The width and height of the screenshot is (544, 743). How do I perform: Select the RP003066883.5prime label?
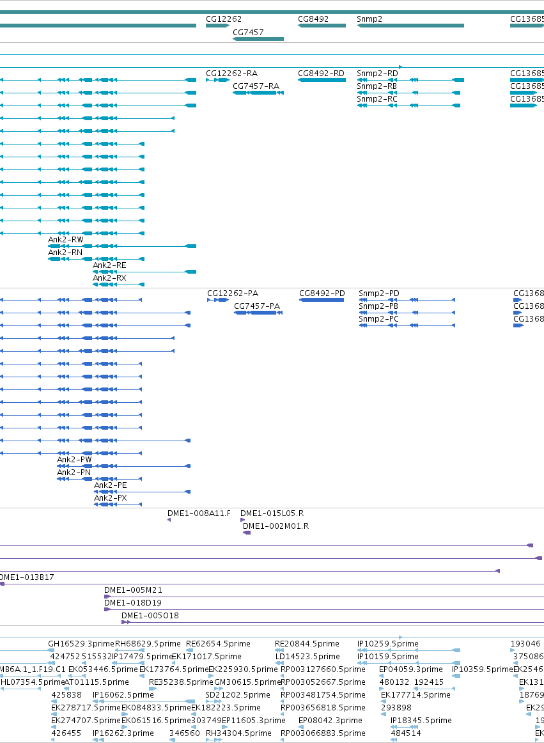(x=323, y=733)
